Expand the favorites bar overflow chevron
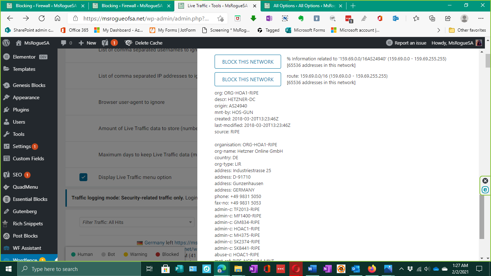 tap(439, 30)
